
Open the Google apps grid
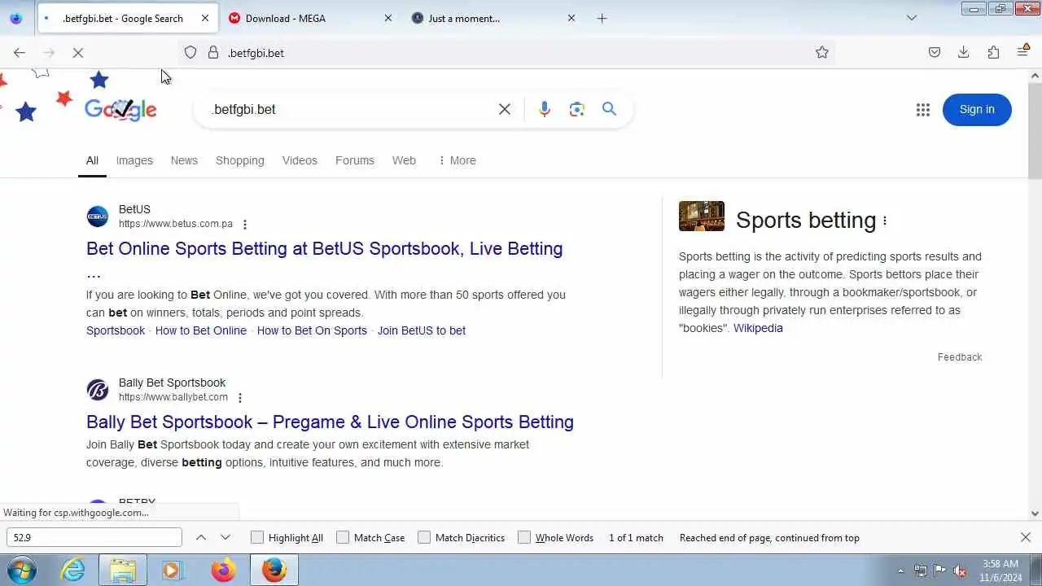coord(923,110)
